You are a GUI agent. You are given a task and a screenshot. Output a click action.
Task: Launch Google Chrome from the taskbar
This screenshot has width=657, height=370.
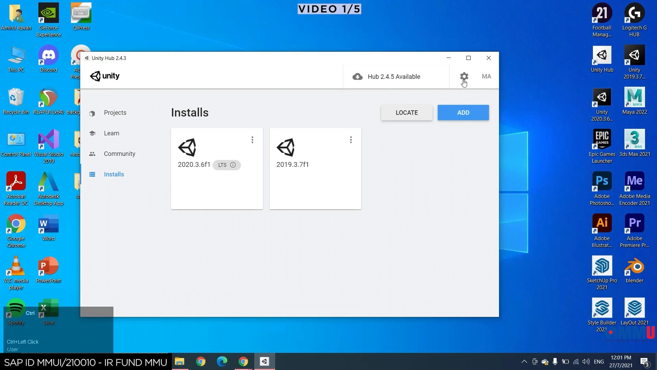tap(201, 361)
